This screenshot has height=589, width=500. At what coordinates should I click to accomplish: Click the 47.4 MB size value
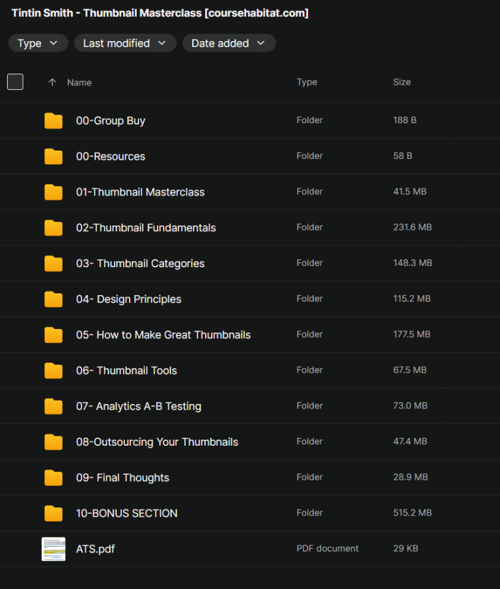pyautogui.click(x=410, y=441)
